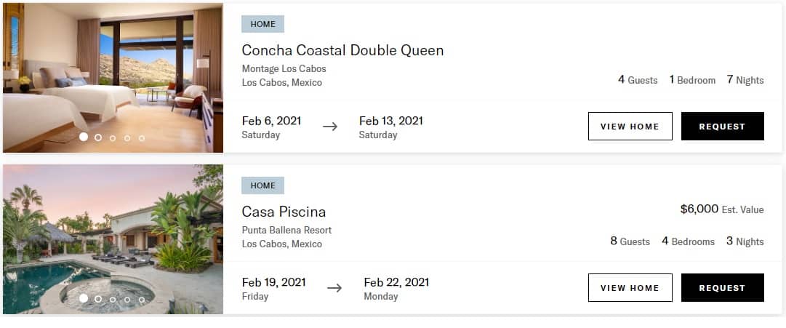The image size is (786, 328).
Task: Click VIEW HOME for Concha Coastal Double Queen
Action: 630,127
